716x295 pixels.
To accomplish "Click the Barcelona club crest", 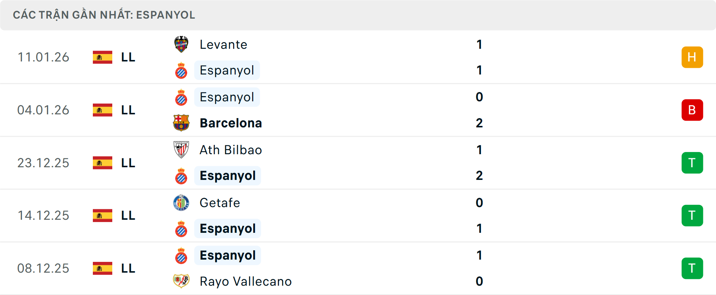I will [182, 123].
